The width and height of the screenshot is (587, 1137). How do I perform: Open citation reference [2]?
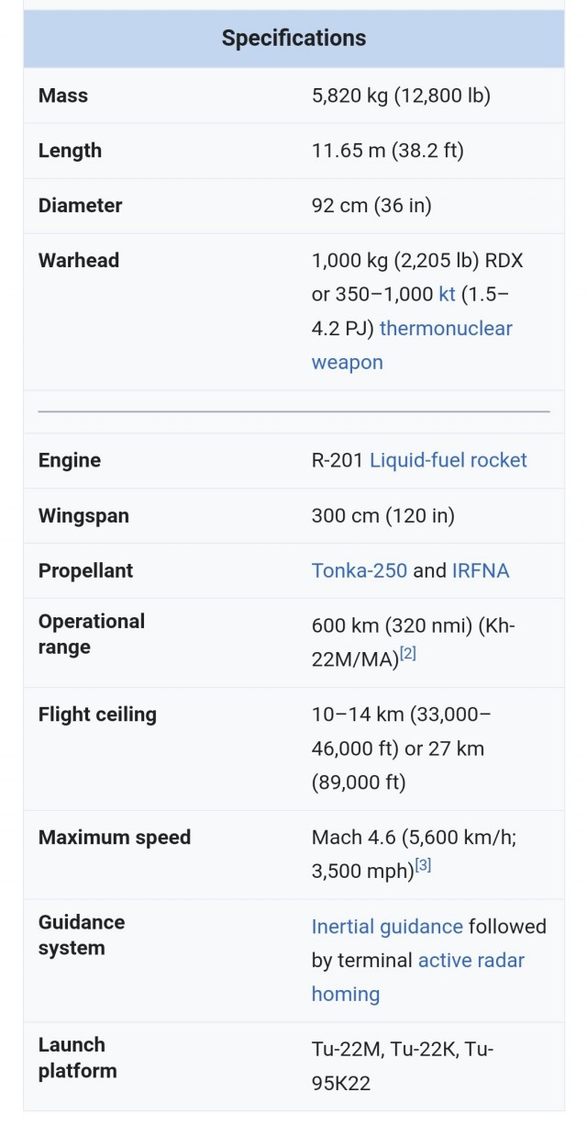[x=407, y=654]
